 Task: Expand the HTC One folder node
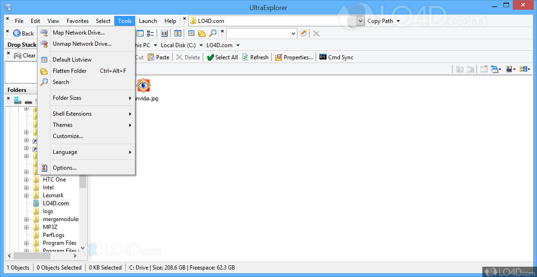[x=26, y=180]
